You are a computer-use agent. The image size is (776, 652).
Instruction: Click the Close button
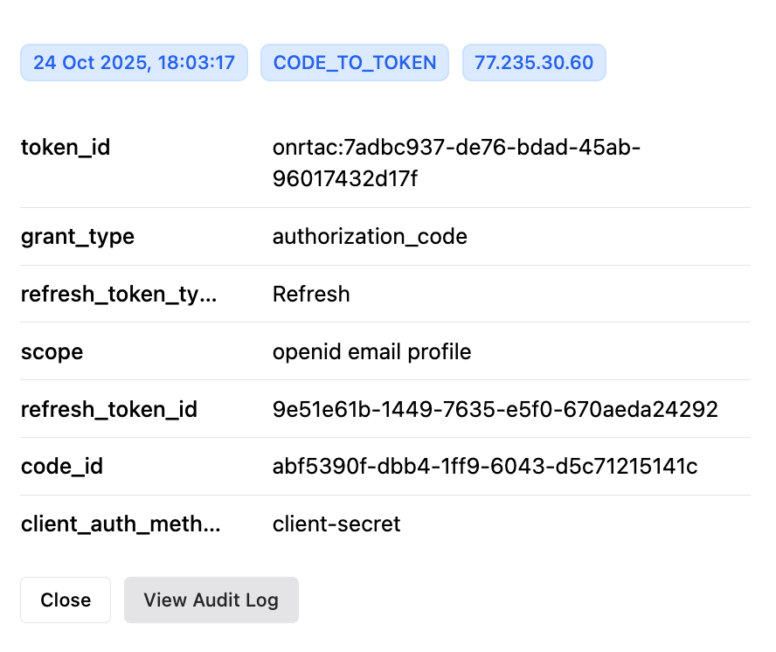click(66, 600)
